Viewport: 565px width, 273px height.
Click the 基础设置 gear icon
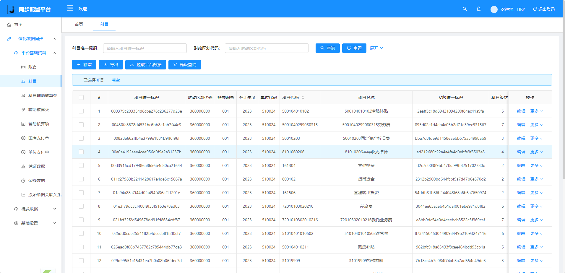(16, 223)
